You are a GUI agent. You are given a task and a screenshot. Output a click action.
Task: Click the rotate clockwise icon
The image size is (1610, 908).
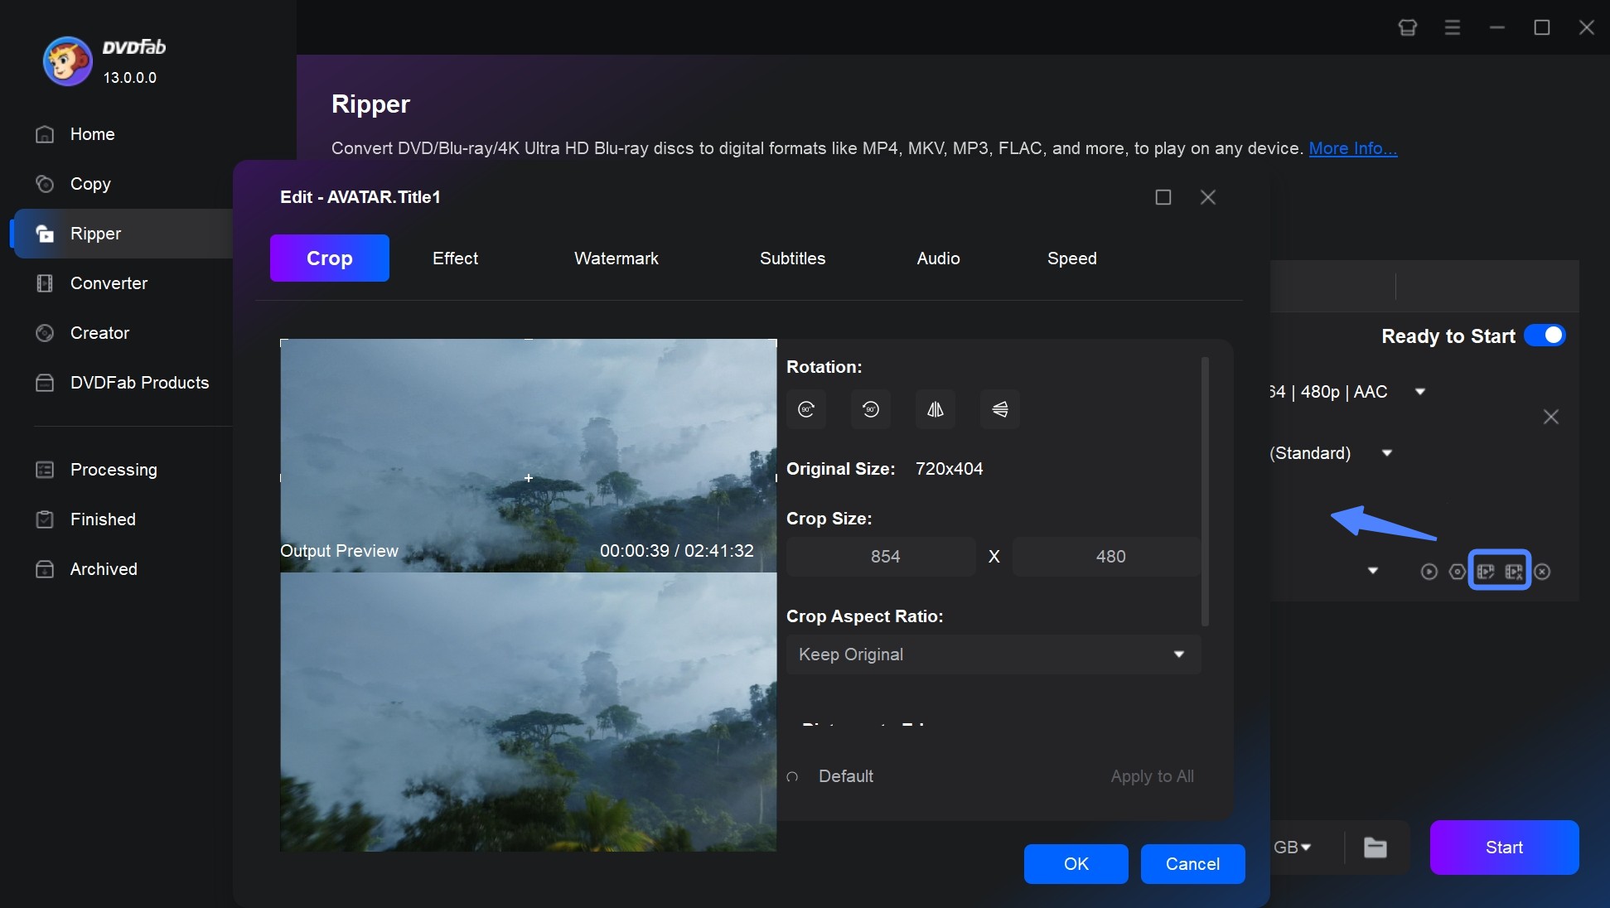tap(805, 408)
